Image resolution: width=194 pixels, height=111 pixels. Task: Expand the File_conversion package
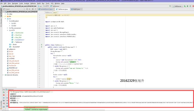(7, 28)
